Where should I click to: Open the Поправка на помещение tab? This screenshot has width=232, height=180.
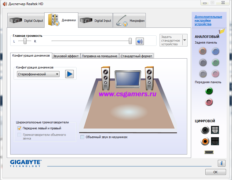(100, 56)
